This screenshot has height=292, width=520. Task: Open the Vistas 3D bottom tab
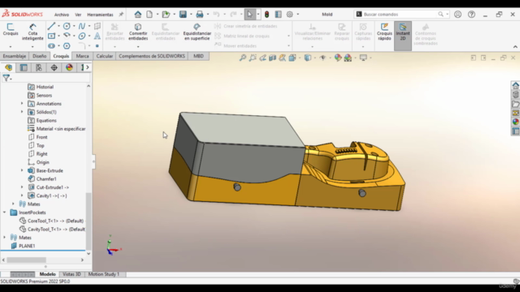pos(71,274)
